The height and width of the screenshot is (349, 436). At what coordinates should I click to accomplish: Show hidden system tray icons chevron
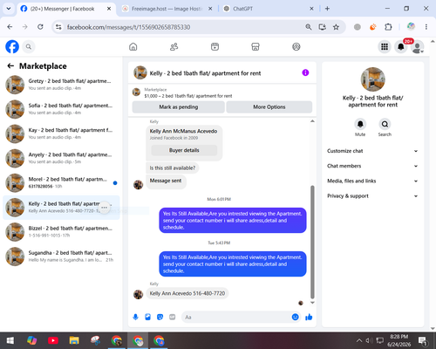[x=359, y=340]
